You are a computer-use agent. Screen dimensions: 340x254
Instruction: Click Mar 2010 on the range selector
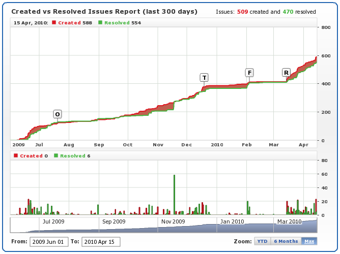[289, 221]
